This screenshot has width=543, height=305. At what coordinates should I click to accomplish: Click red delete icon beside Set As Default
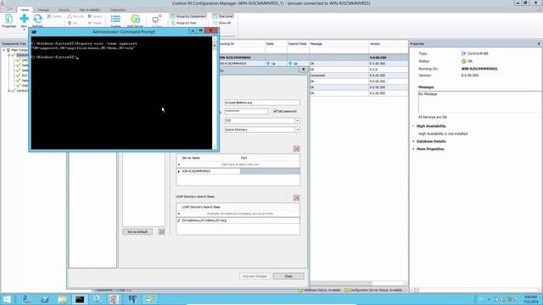(x=162, y=231)
